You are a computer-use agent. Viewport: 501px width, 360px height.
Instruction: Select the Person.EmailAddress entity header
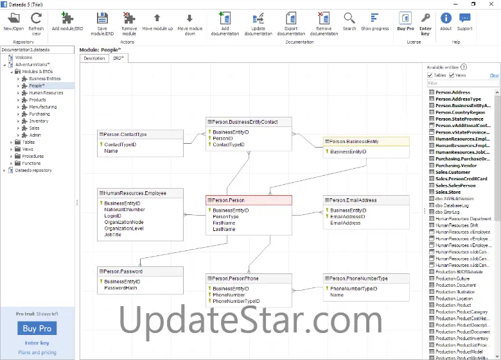coord(366,200)
